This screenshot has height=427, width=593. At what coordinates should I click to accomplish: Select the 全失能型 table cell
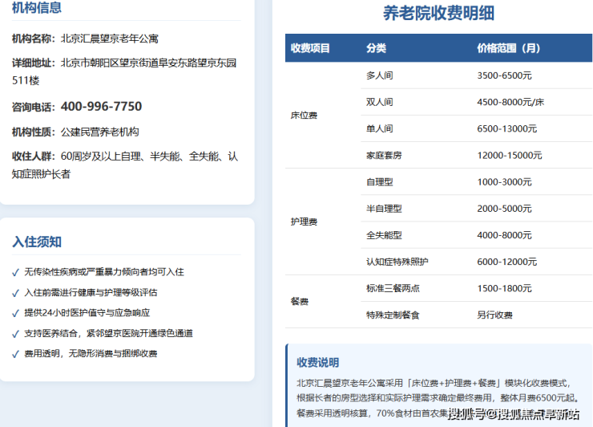(x=384, y=235)
